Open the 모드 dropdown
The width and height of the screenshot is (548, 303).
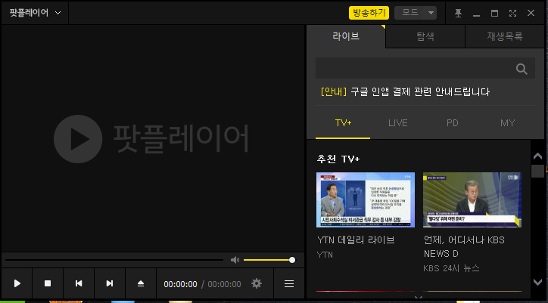[x=416, y=13]
